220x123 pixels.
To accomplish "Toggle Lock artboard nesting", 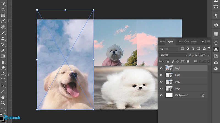I will (183, 61).
